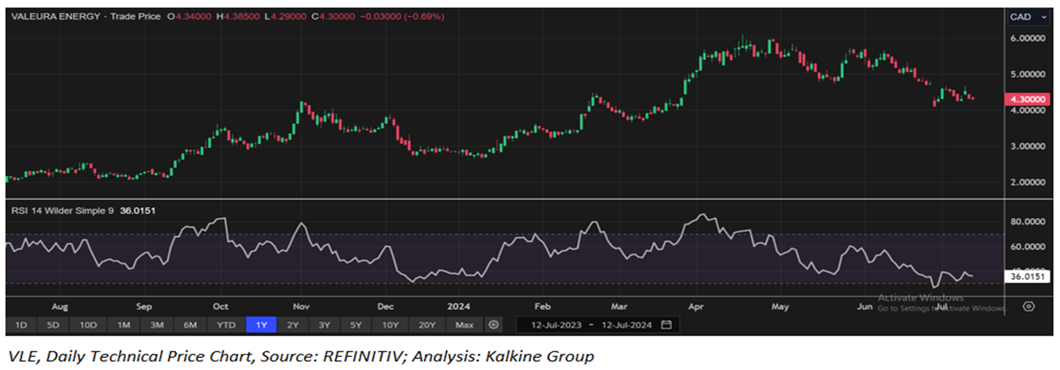Choose the 5Y time range
Viewport: 1060px width, 370px height.
356,325
